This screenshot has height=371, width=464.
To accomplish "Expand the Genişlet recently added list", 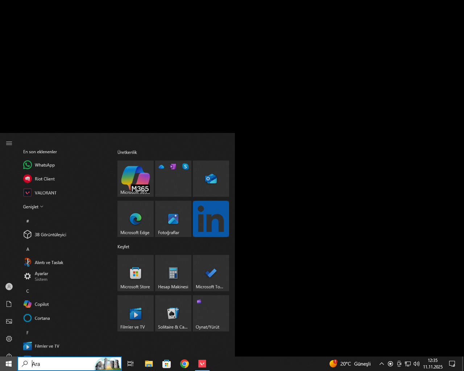I will [x=33, y=207].
